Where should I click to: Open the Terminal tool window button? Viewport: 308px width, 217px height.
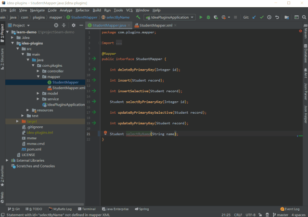tap(87, 209)
